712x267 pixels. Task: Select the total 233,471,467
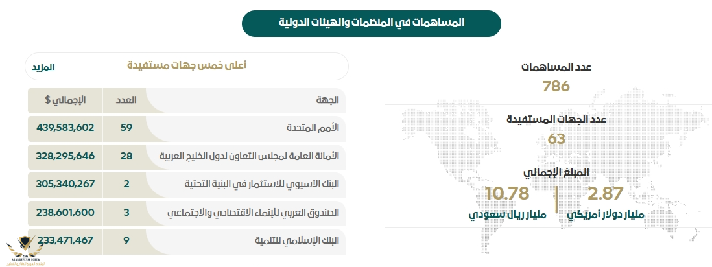click(65, 240)
